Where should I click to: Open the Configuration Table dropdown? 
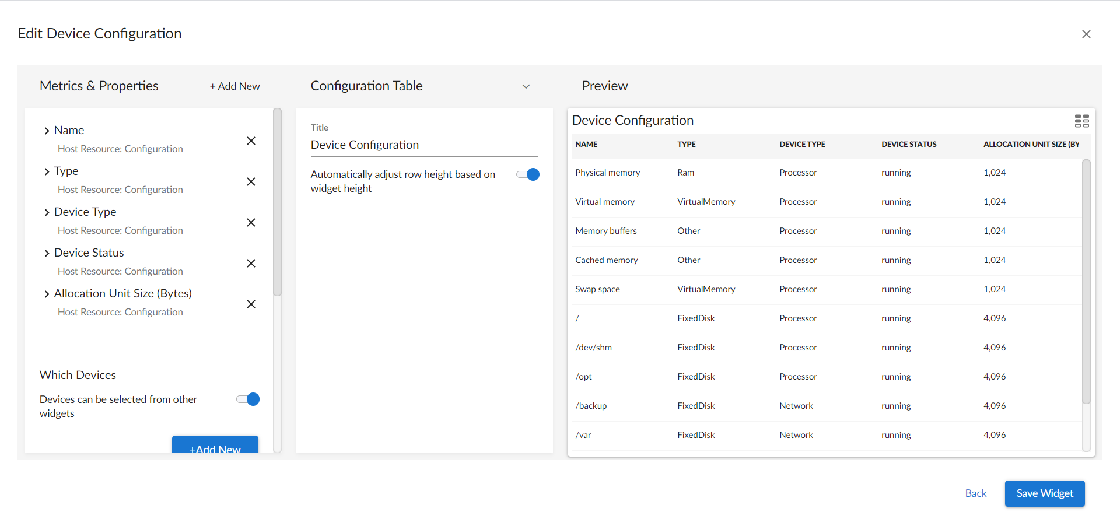(526, 86)
